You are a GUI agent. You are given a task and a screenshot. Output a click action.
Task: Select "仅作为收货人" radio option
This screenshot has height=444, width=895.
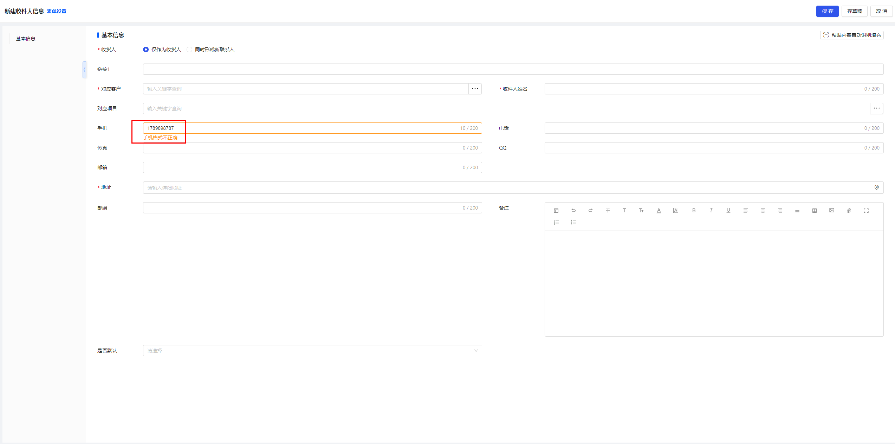point(146,49)
